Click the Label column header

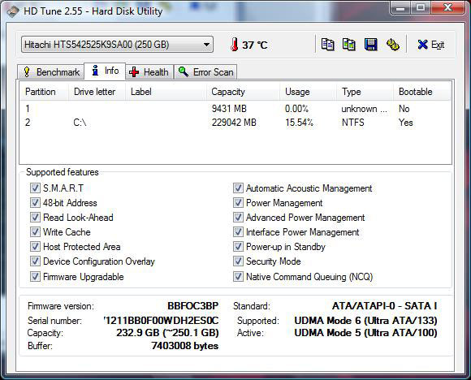point(166,92)
